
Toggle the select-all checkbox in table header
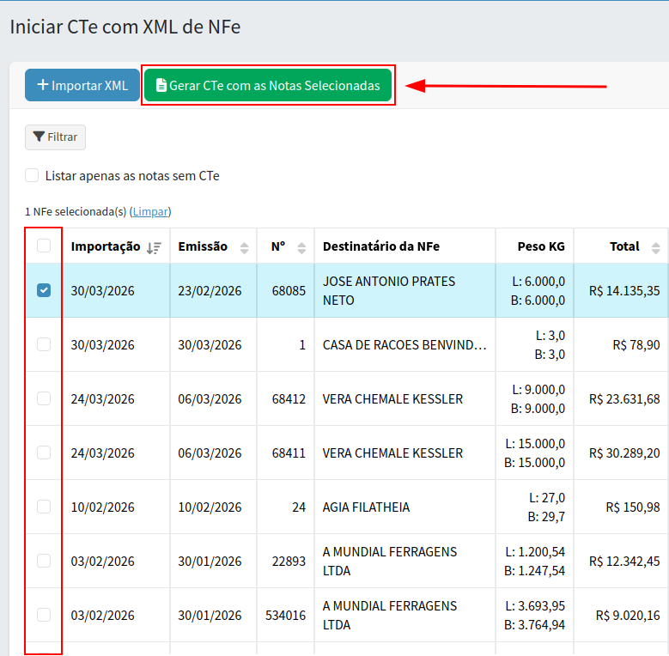pyautogui.click(x=44, y=246)
